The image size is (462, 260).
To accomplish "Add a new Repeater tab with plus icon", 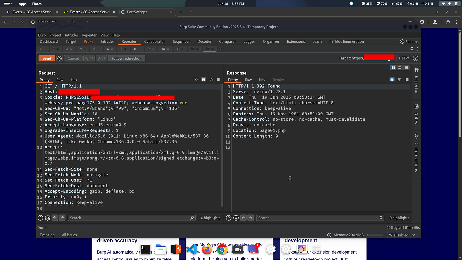I will (221, 49).
